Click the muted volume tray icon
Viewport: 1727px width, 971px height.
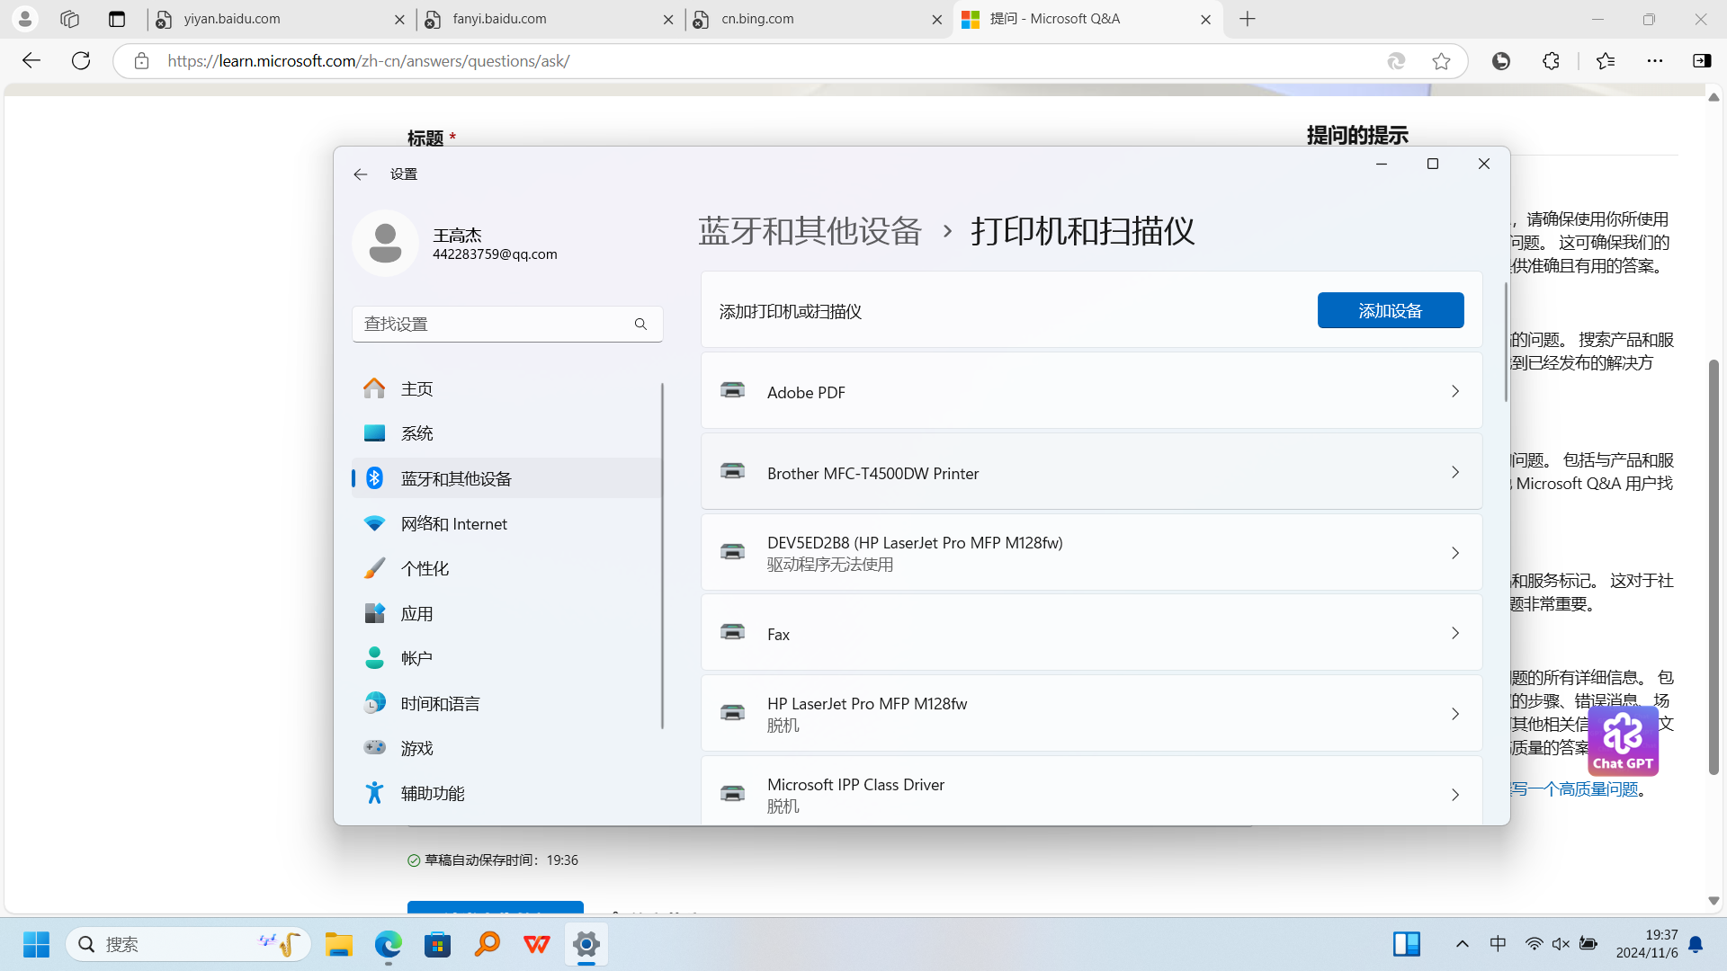1561,944
